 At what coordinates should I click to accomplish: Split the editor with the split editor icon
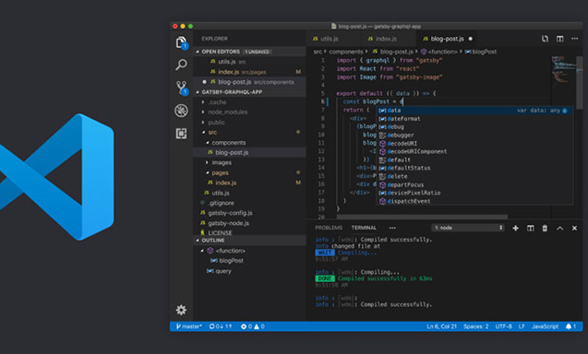click(560, 39)
